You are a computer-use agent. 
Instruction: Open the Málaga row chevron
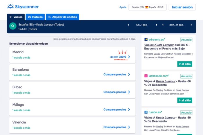(129, 110)
